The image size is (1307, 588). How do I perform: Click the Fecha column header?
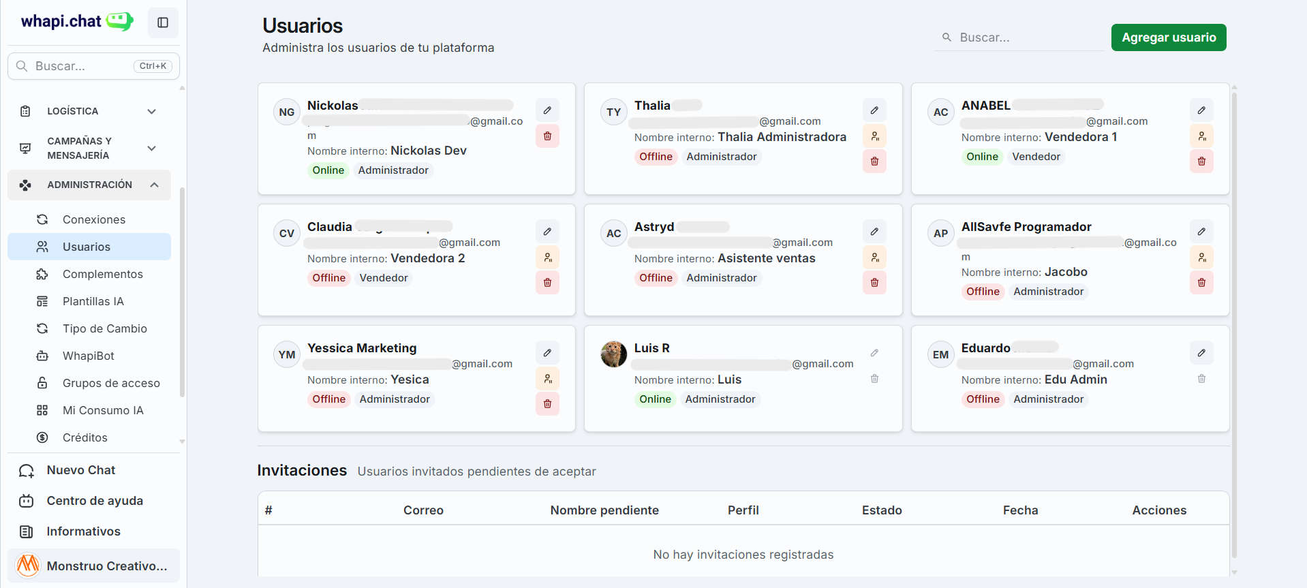1020,510
